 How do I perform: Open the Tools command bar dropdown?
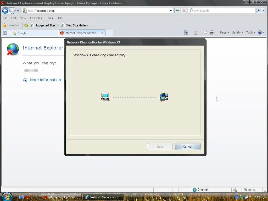(x=251, y=32)
